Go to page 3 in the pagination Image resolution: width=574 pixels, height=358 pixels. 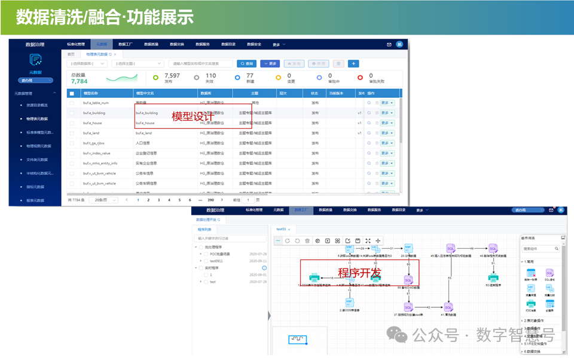coord(158,200)
